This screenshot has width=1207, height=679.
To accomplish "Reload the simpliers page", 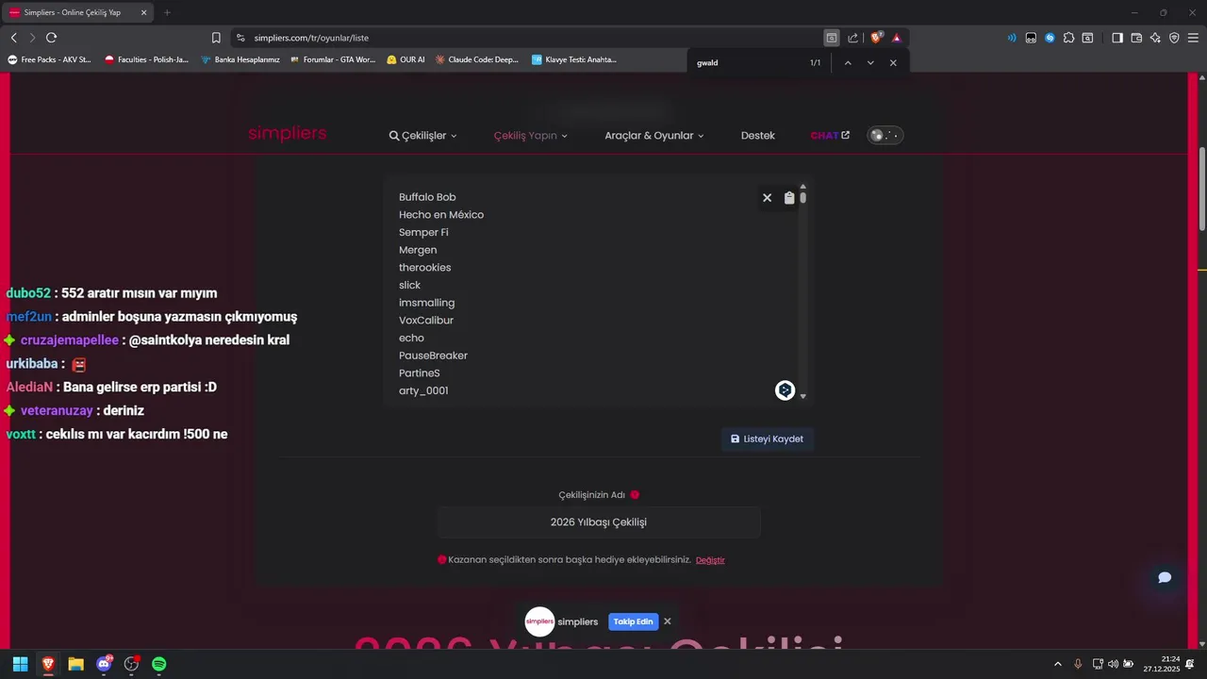I will 51,38.
